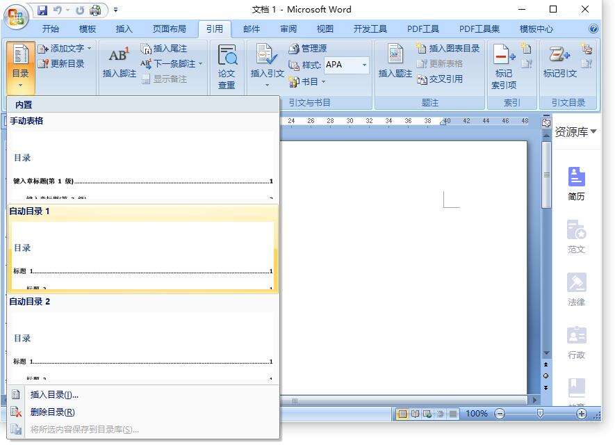Switch to Draft view in status bar
615x445 pixels.
tap(453, 414)
